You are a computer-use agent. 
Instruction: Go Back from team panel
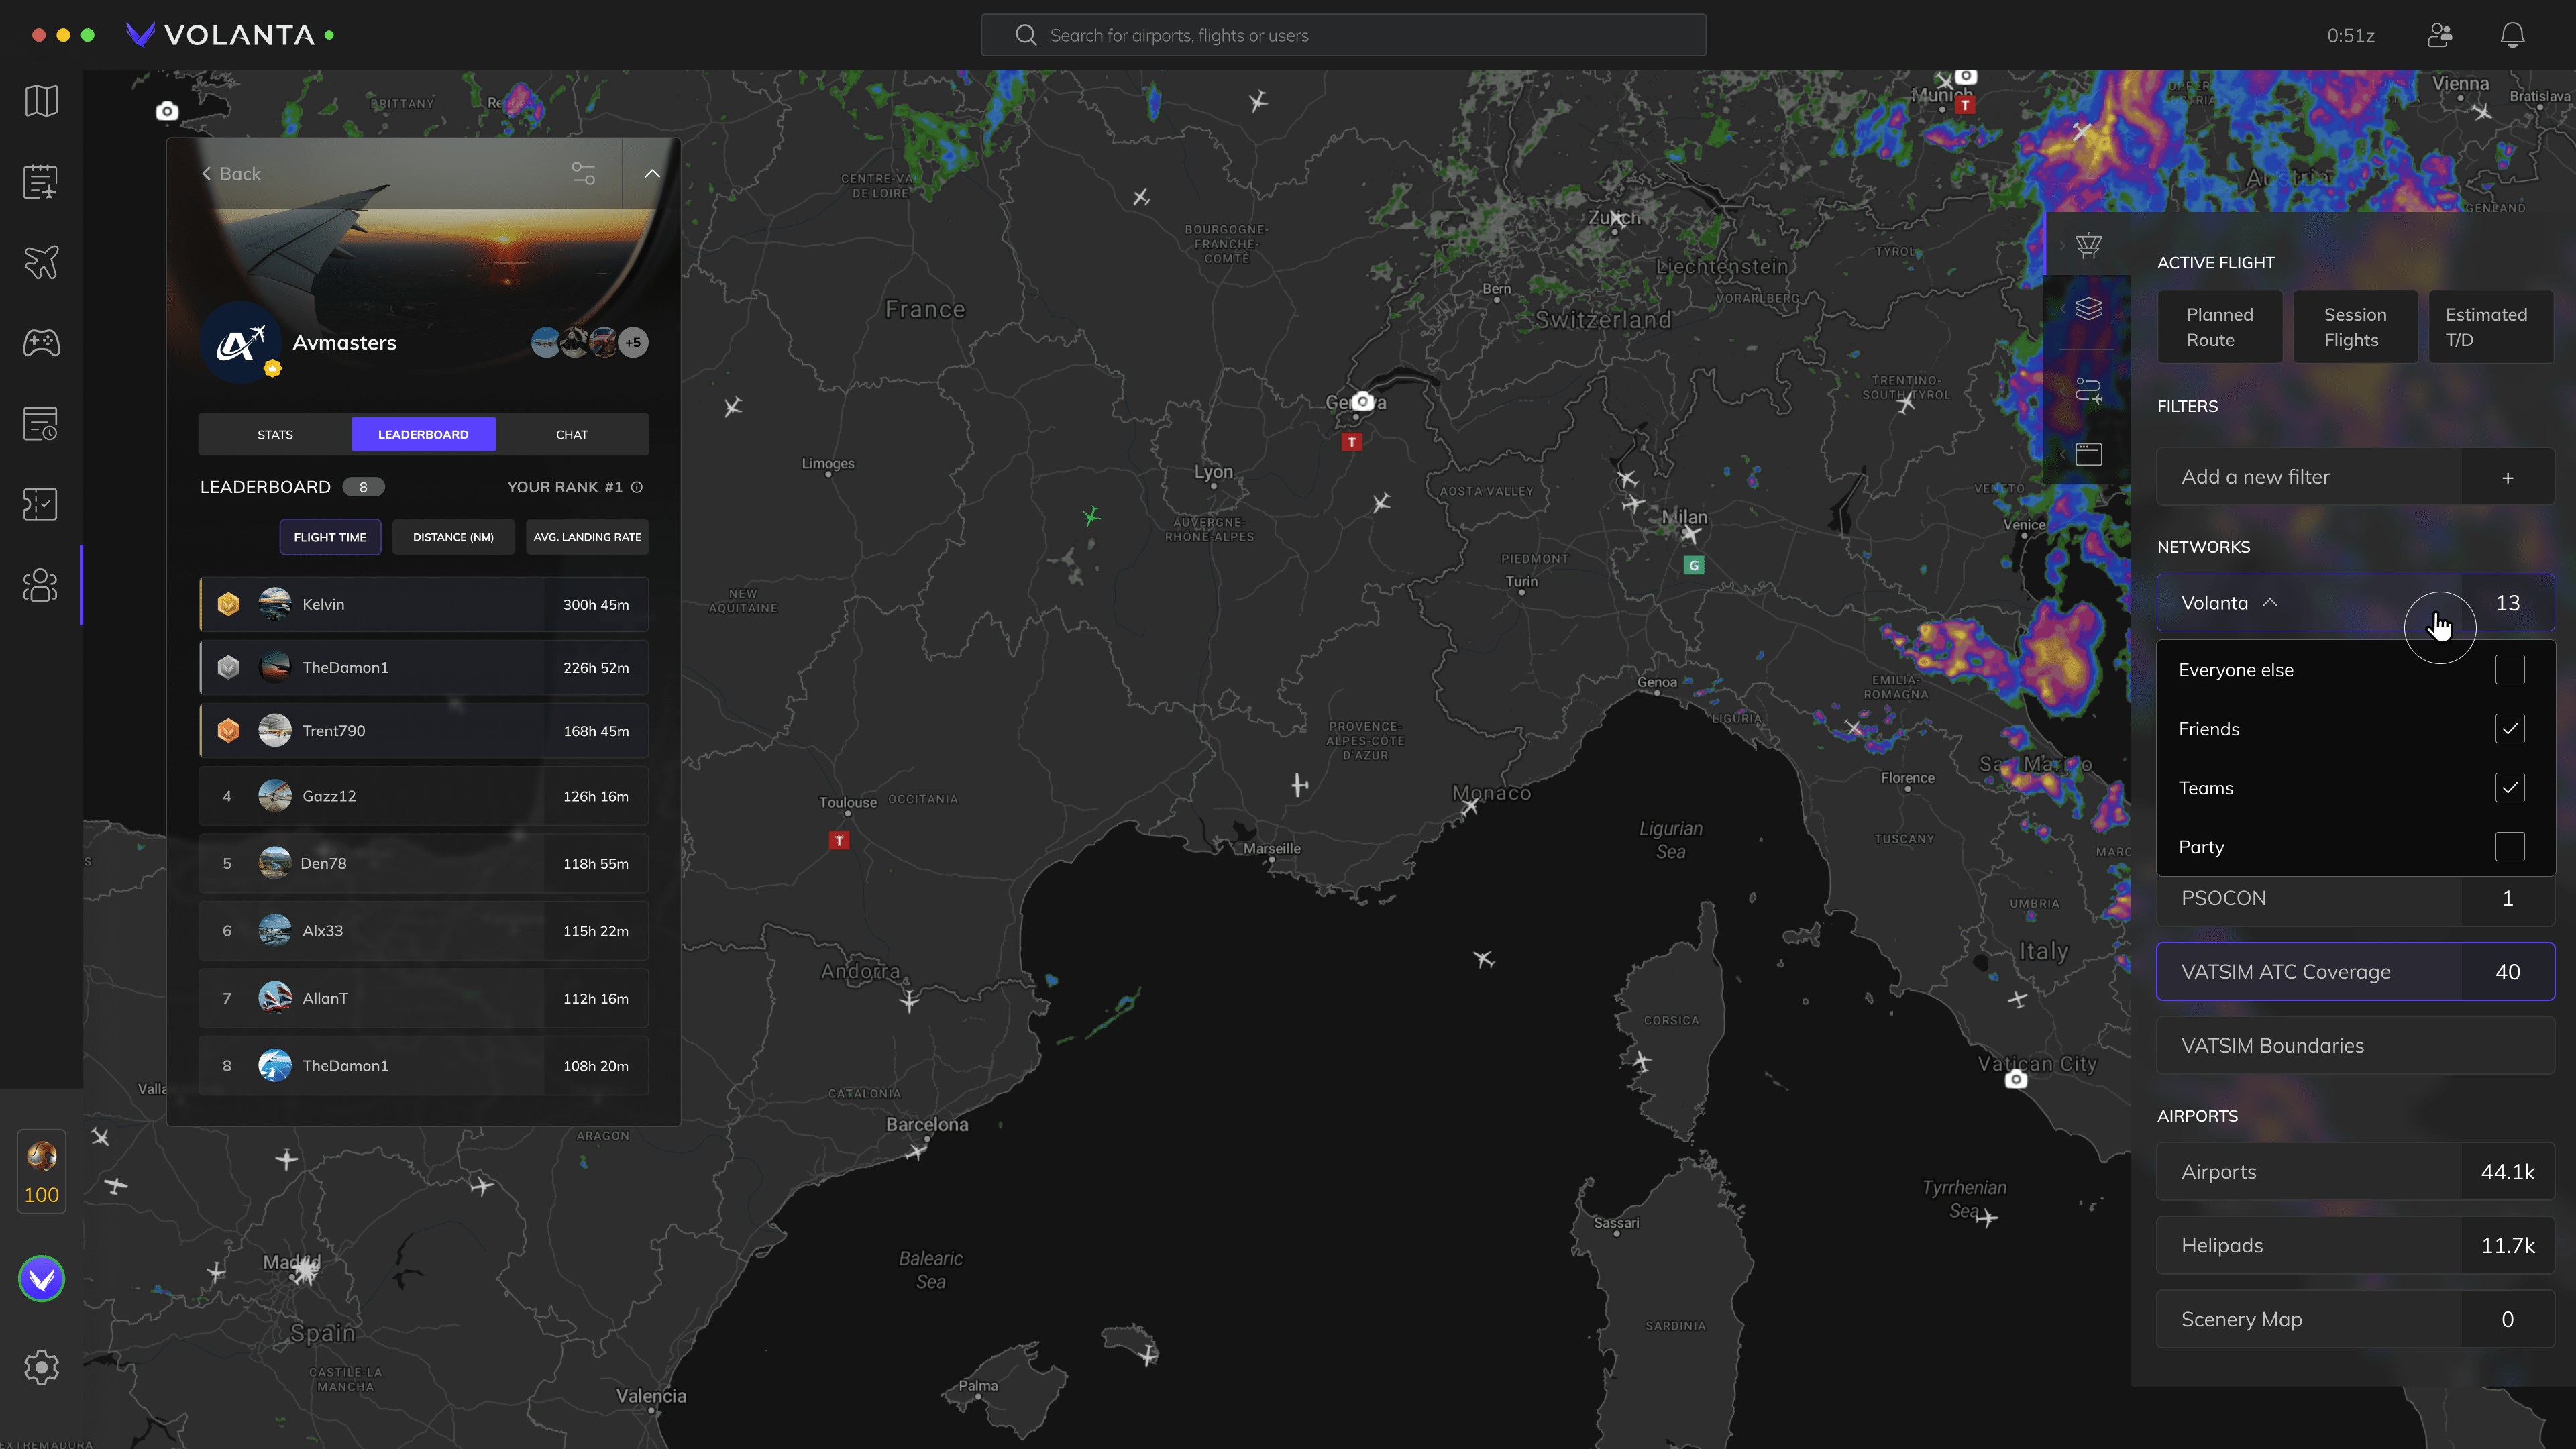tap(231, 174)
